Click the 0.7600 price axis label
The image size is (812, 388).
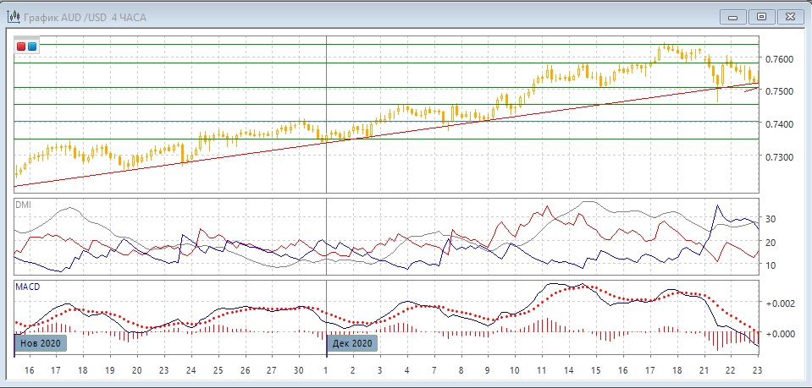pyautogui.click(x=780, y=59)
